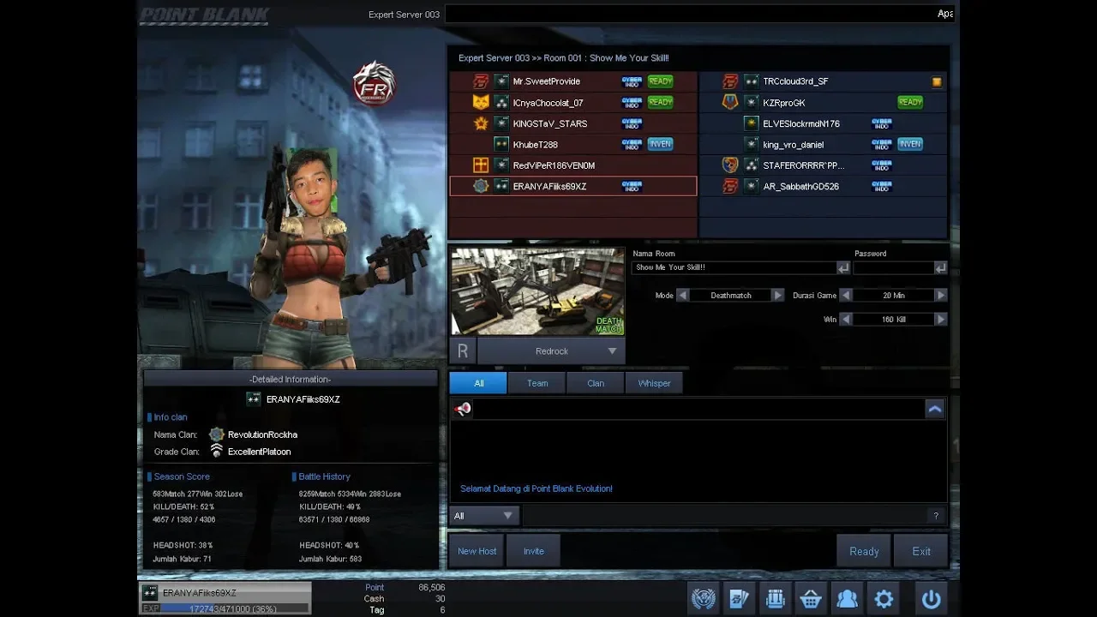This screenshot has width=1097, height=617.
Task: Click the R random map button
Action: point(463,351)
